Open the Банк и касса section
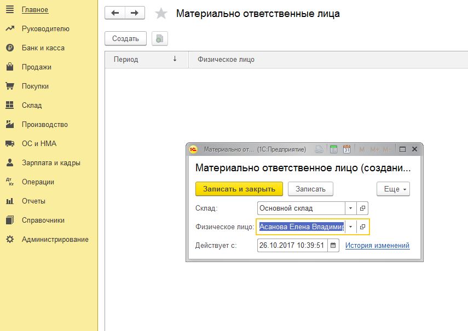 pos(43,48)
